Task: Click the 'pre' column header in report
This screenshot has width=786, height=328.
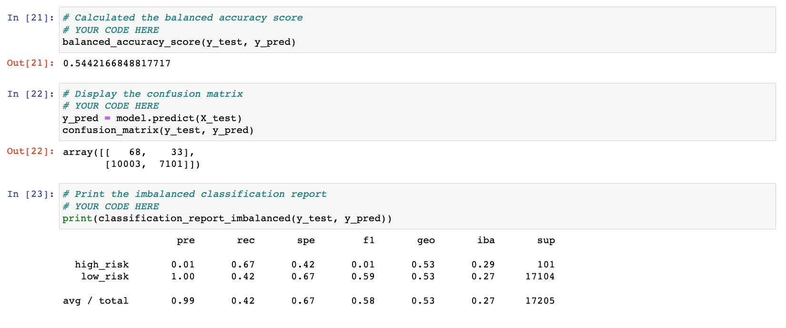Action: [186, 241]
